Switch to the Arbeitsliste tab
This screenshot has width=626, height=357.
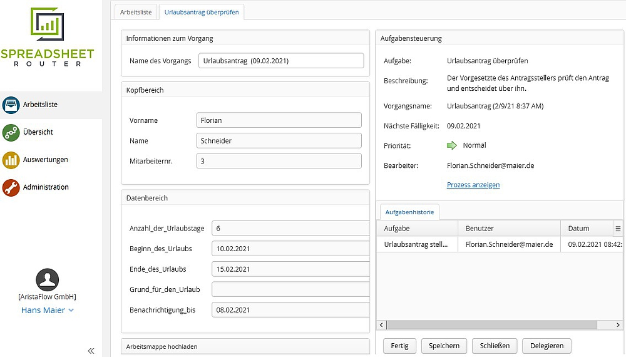click(136, 12)
